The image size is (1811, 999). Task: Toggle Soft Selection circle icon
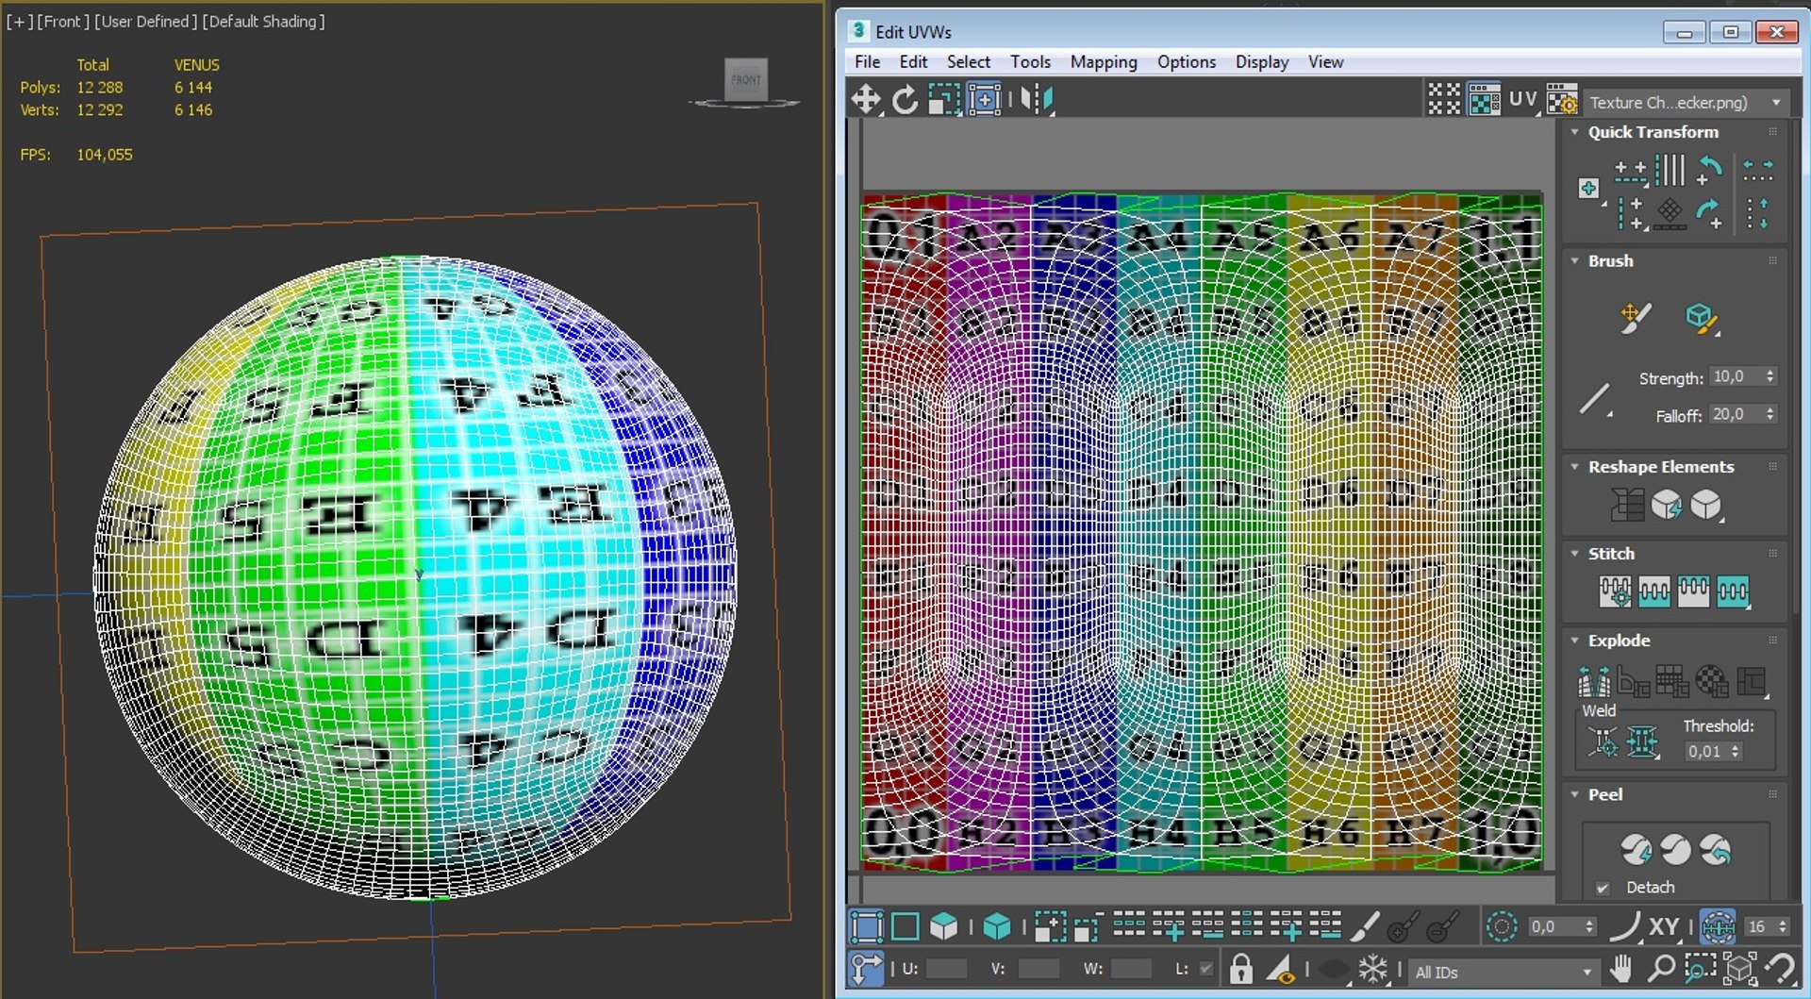[x=1501, y=926]
